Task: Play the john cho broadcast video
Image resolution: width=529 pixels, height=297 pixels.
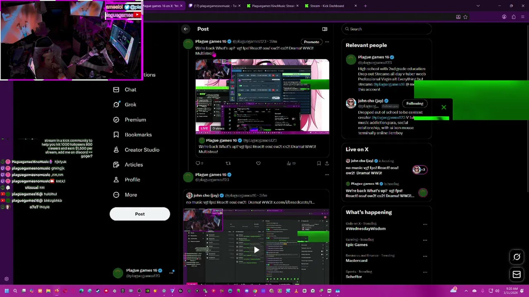Action: tap(256, 250)
